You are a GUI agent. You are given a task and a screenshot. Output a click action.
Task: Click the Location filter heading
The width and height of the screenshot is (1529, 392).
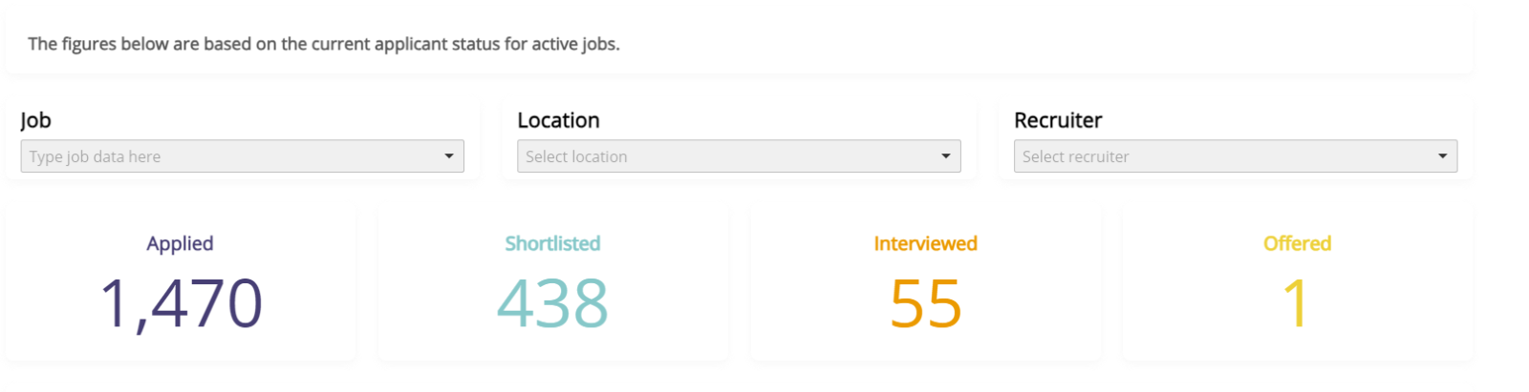click(x=558, y=120)
